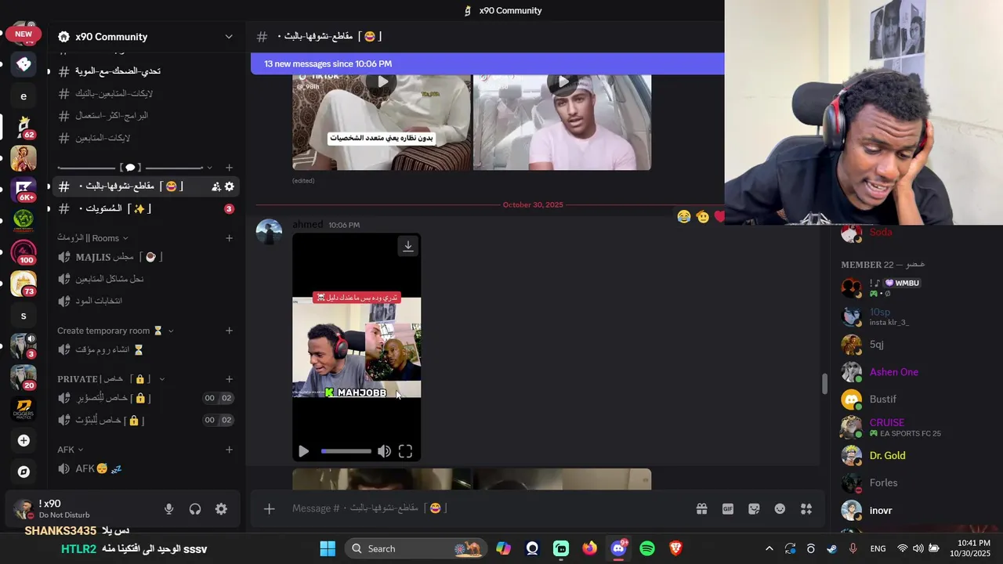The image size is (1003, 564).
Task: Open the المُستويات channel with 3 mentions
Action: coord(146,208)
